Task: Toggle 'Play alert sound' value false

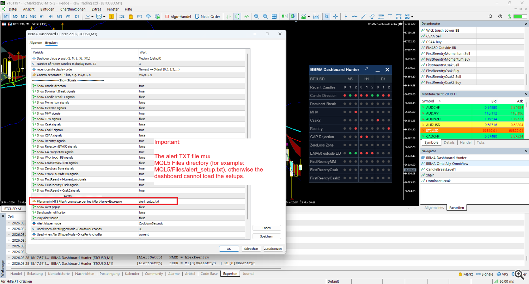Action: click(192, 218)
